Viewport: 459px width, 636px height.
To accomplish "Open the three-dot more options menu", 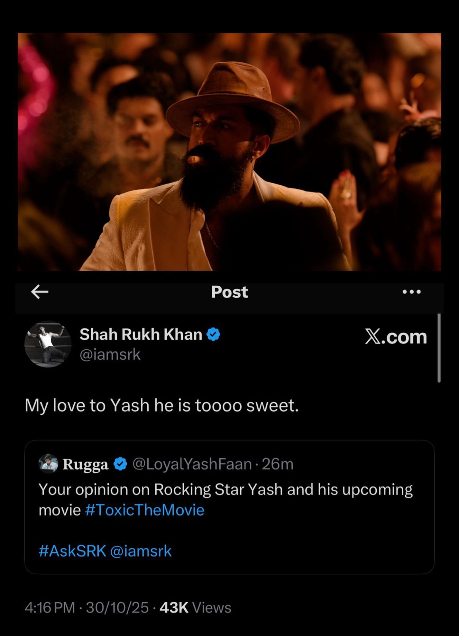I will (x=411, y=292).
